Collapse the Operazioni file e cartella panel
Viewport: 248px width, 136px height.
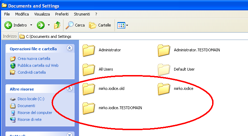70,48
